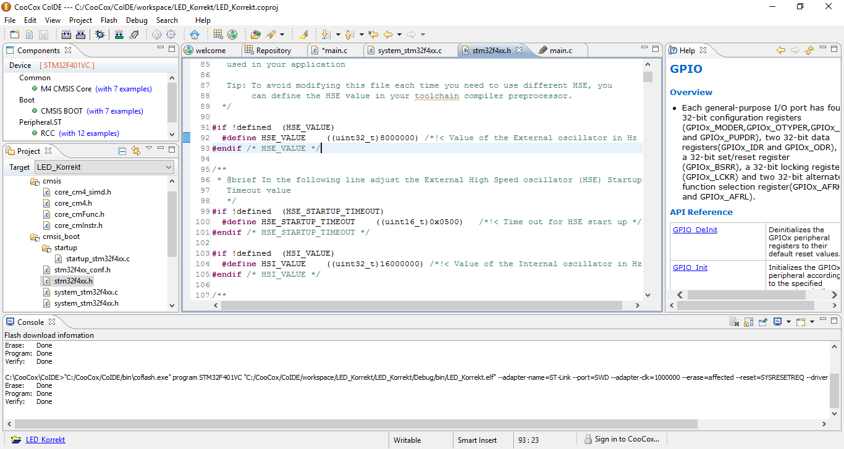Viewport: 844px width, 449px height.
Task: Click the colored circles welcome toolbar icon
Action: [232, 35]
